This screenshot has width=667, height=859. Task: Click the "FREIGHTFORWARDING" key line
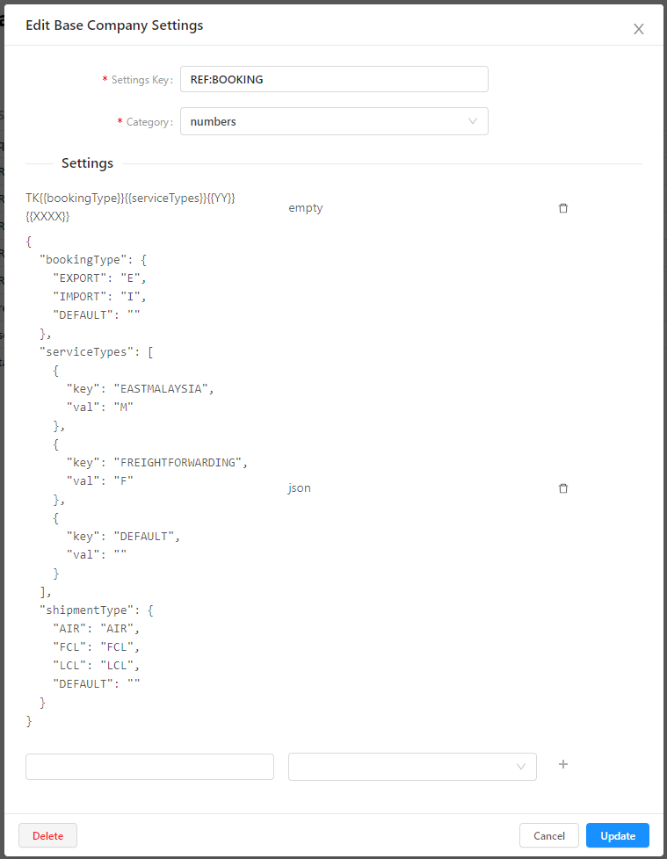156,463
